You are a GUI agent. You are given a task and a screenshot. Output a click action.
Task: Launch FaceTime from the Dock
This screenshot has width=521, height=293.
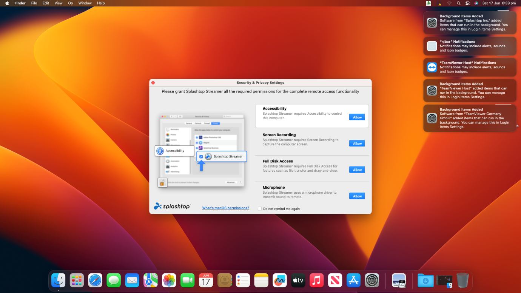point(187,280)
